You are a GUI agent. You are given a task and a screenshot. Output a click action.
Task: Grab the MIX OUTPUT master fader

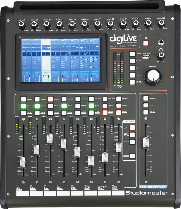pos(146,143)
